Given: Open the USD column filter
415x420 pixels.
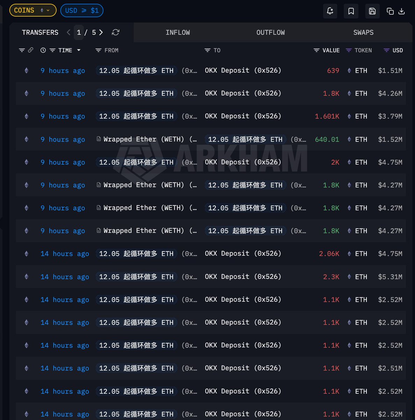Looking at the screenshot, I should (386, 50).
